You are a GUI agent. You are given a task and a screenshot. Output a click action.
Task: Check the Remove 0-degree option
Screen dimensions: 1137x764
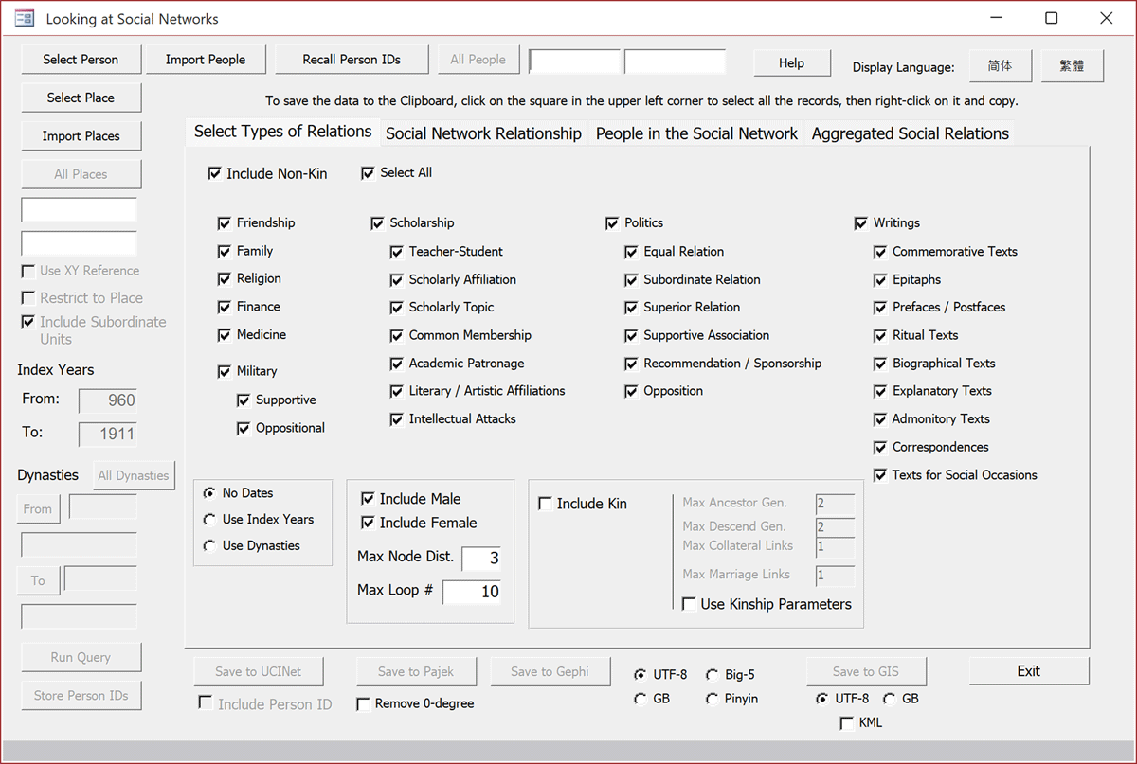(363, 704)
